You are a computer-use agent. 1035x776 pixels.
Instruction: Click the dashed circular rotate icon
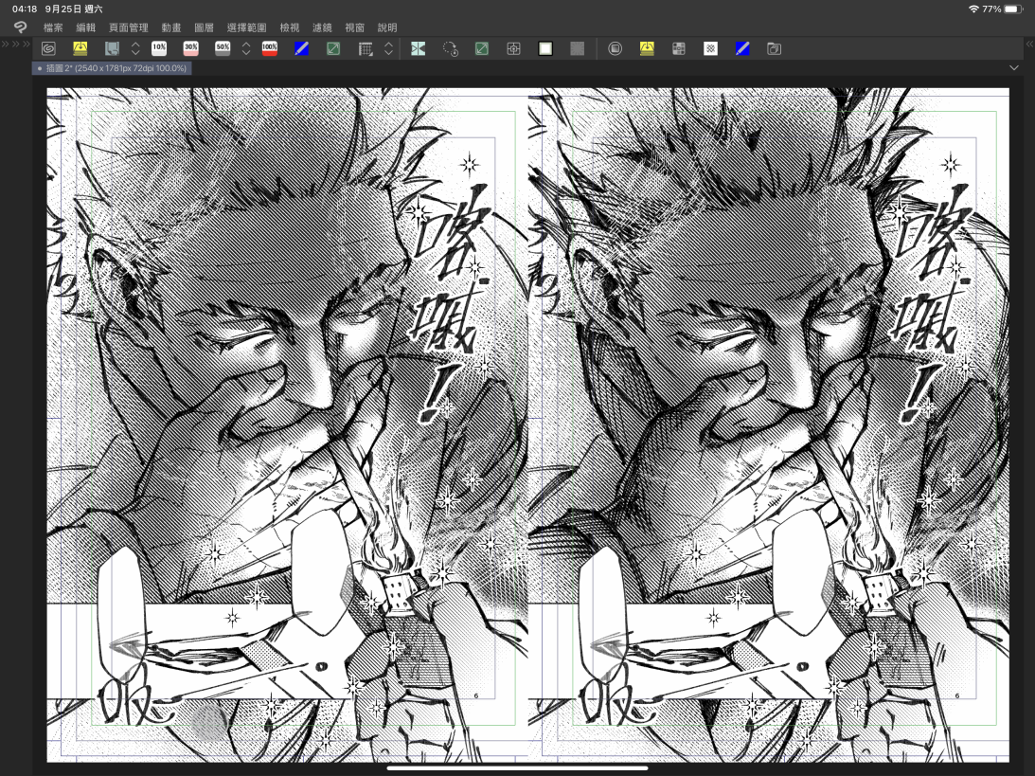coord(450,49)
